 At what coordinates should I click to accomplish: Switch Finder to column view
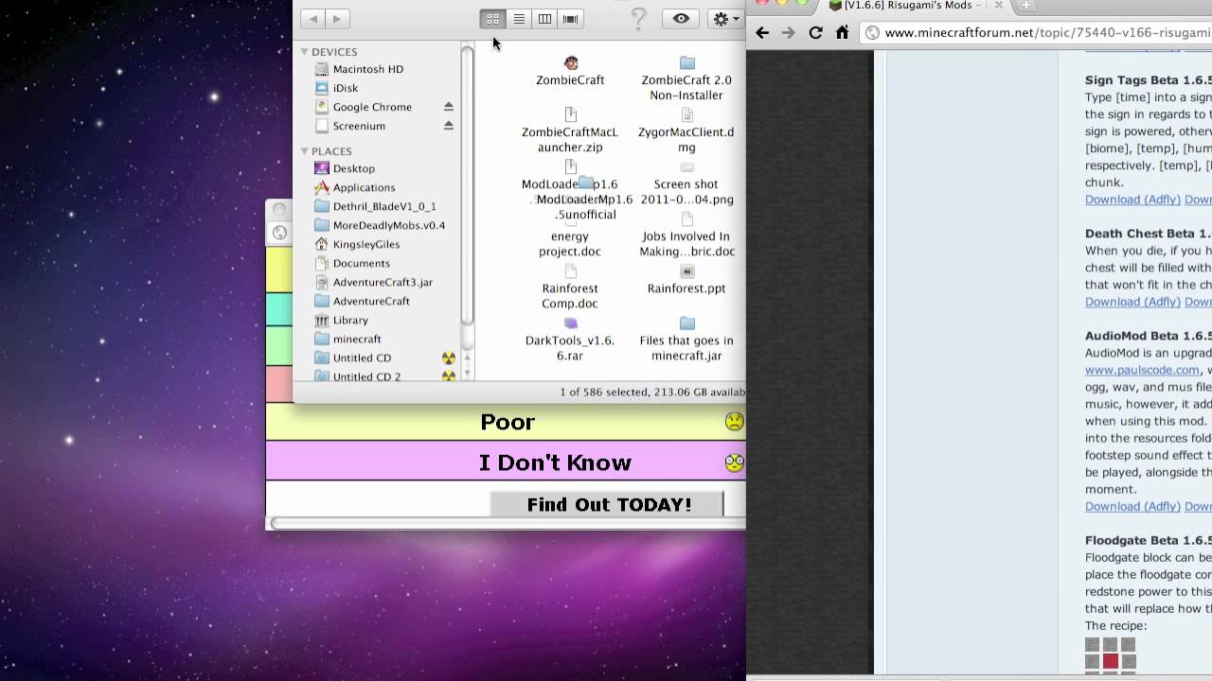tap(544, 19)
